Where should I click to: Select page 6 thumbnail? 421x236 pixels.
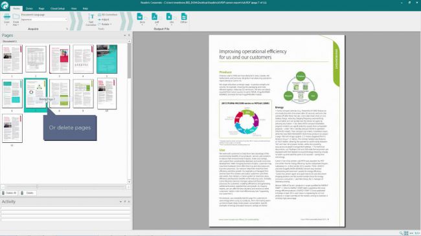12,94
